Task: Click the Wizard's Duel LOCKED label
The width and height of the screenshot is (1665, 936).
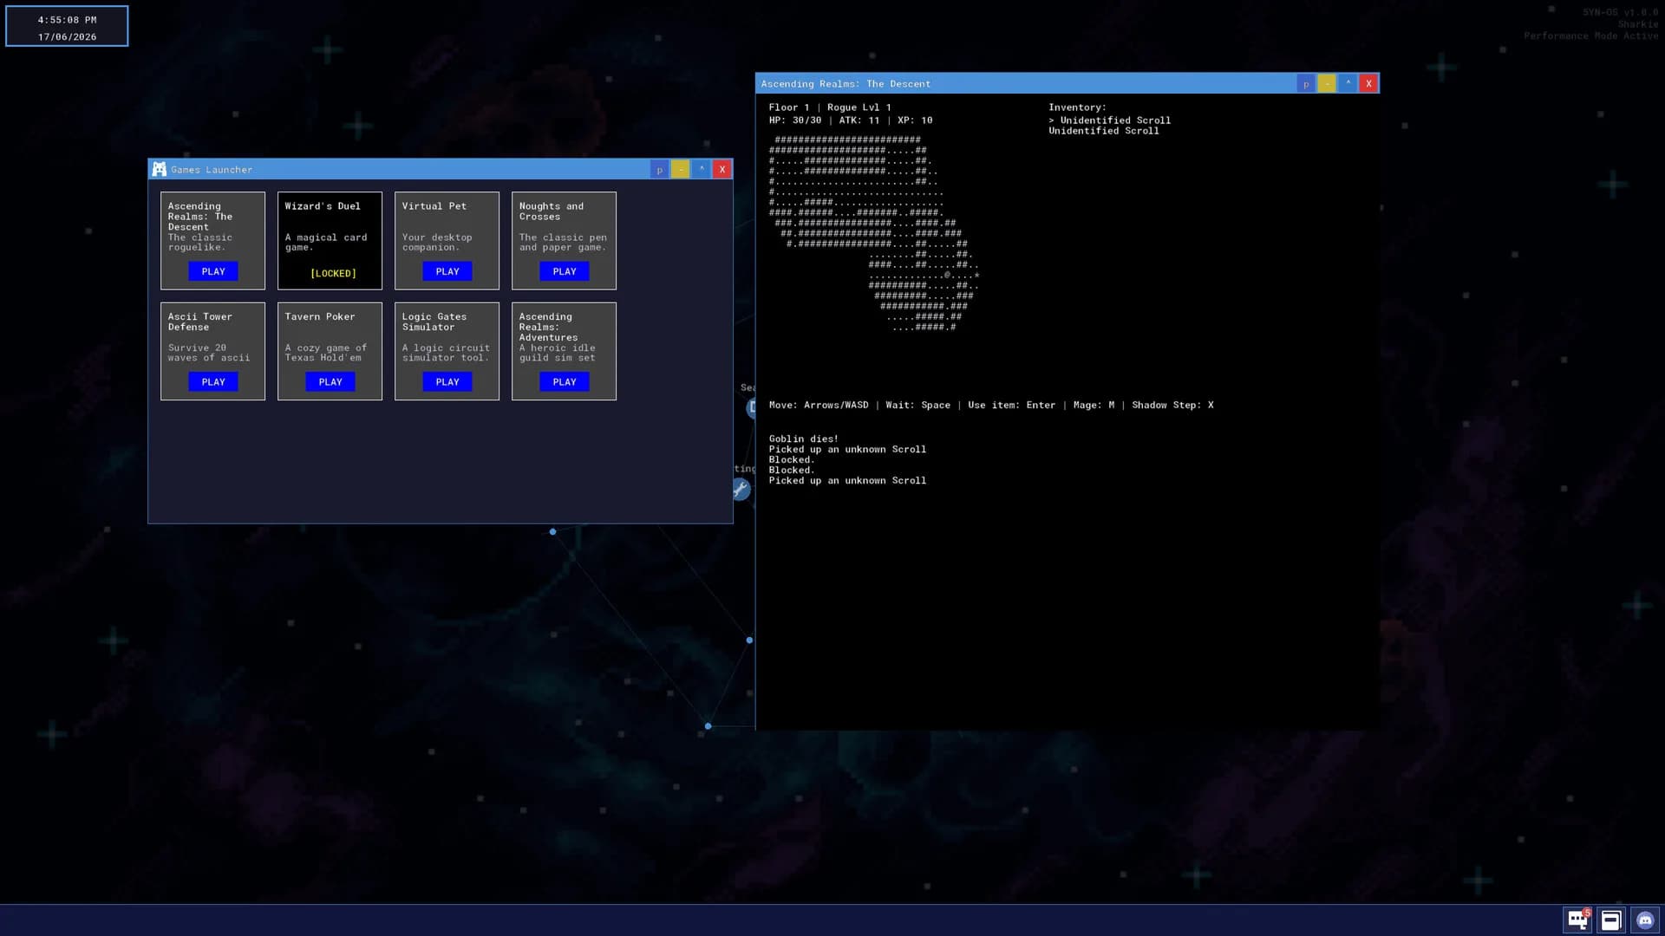Action: point(333,273)
